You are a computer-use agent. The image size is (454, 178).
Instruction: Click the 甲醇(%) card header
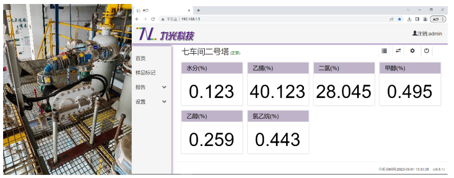click(410, 68)
